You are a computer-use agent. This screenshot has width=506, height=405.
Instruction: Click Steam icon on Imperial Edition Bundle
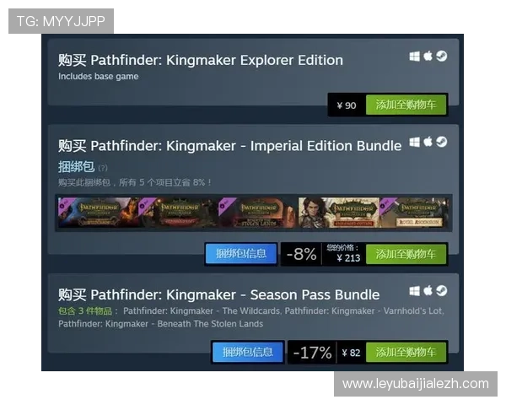pos(441,142)
